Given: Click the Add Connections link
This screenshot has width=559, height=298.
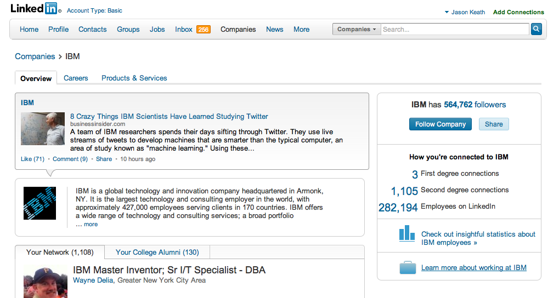Looking at the screenshot, I should pos(518,12).
